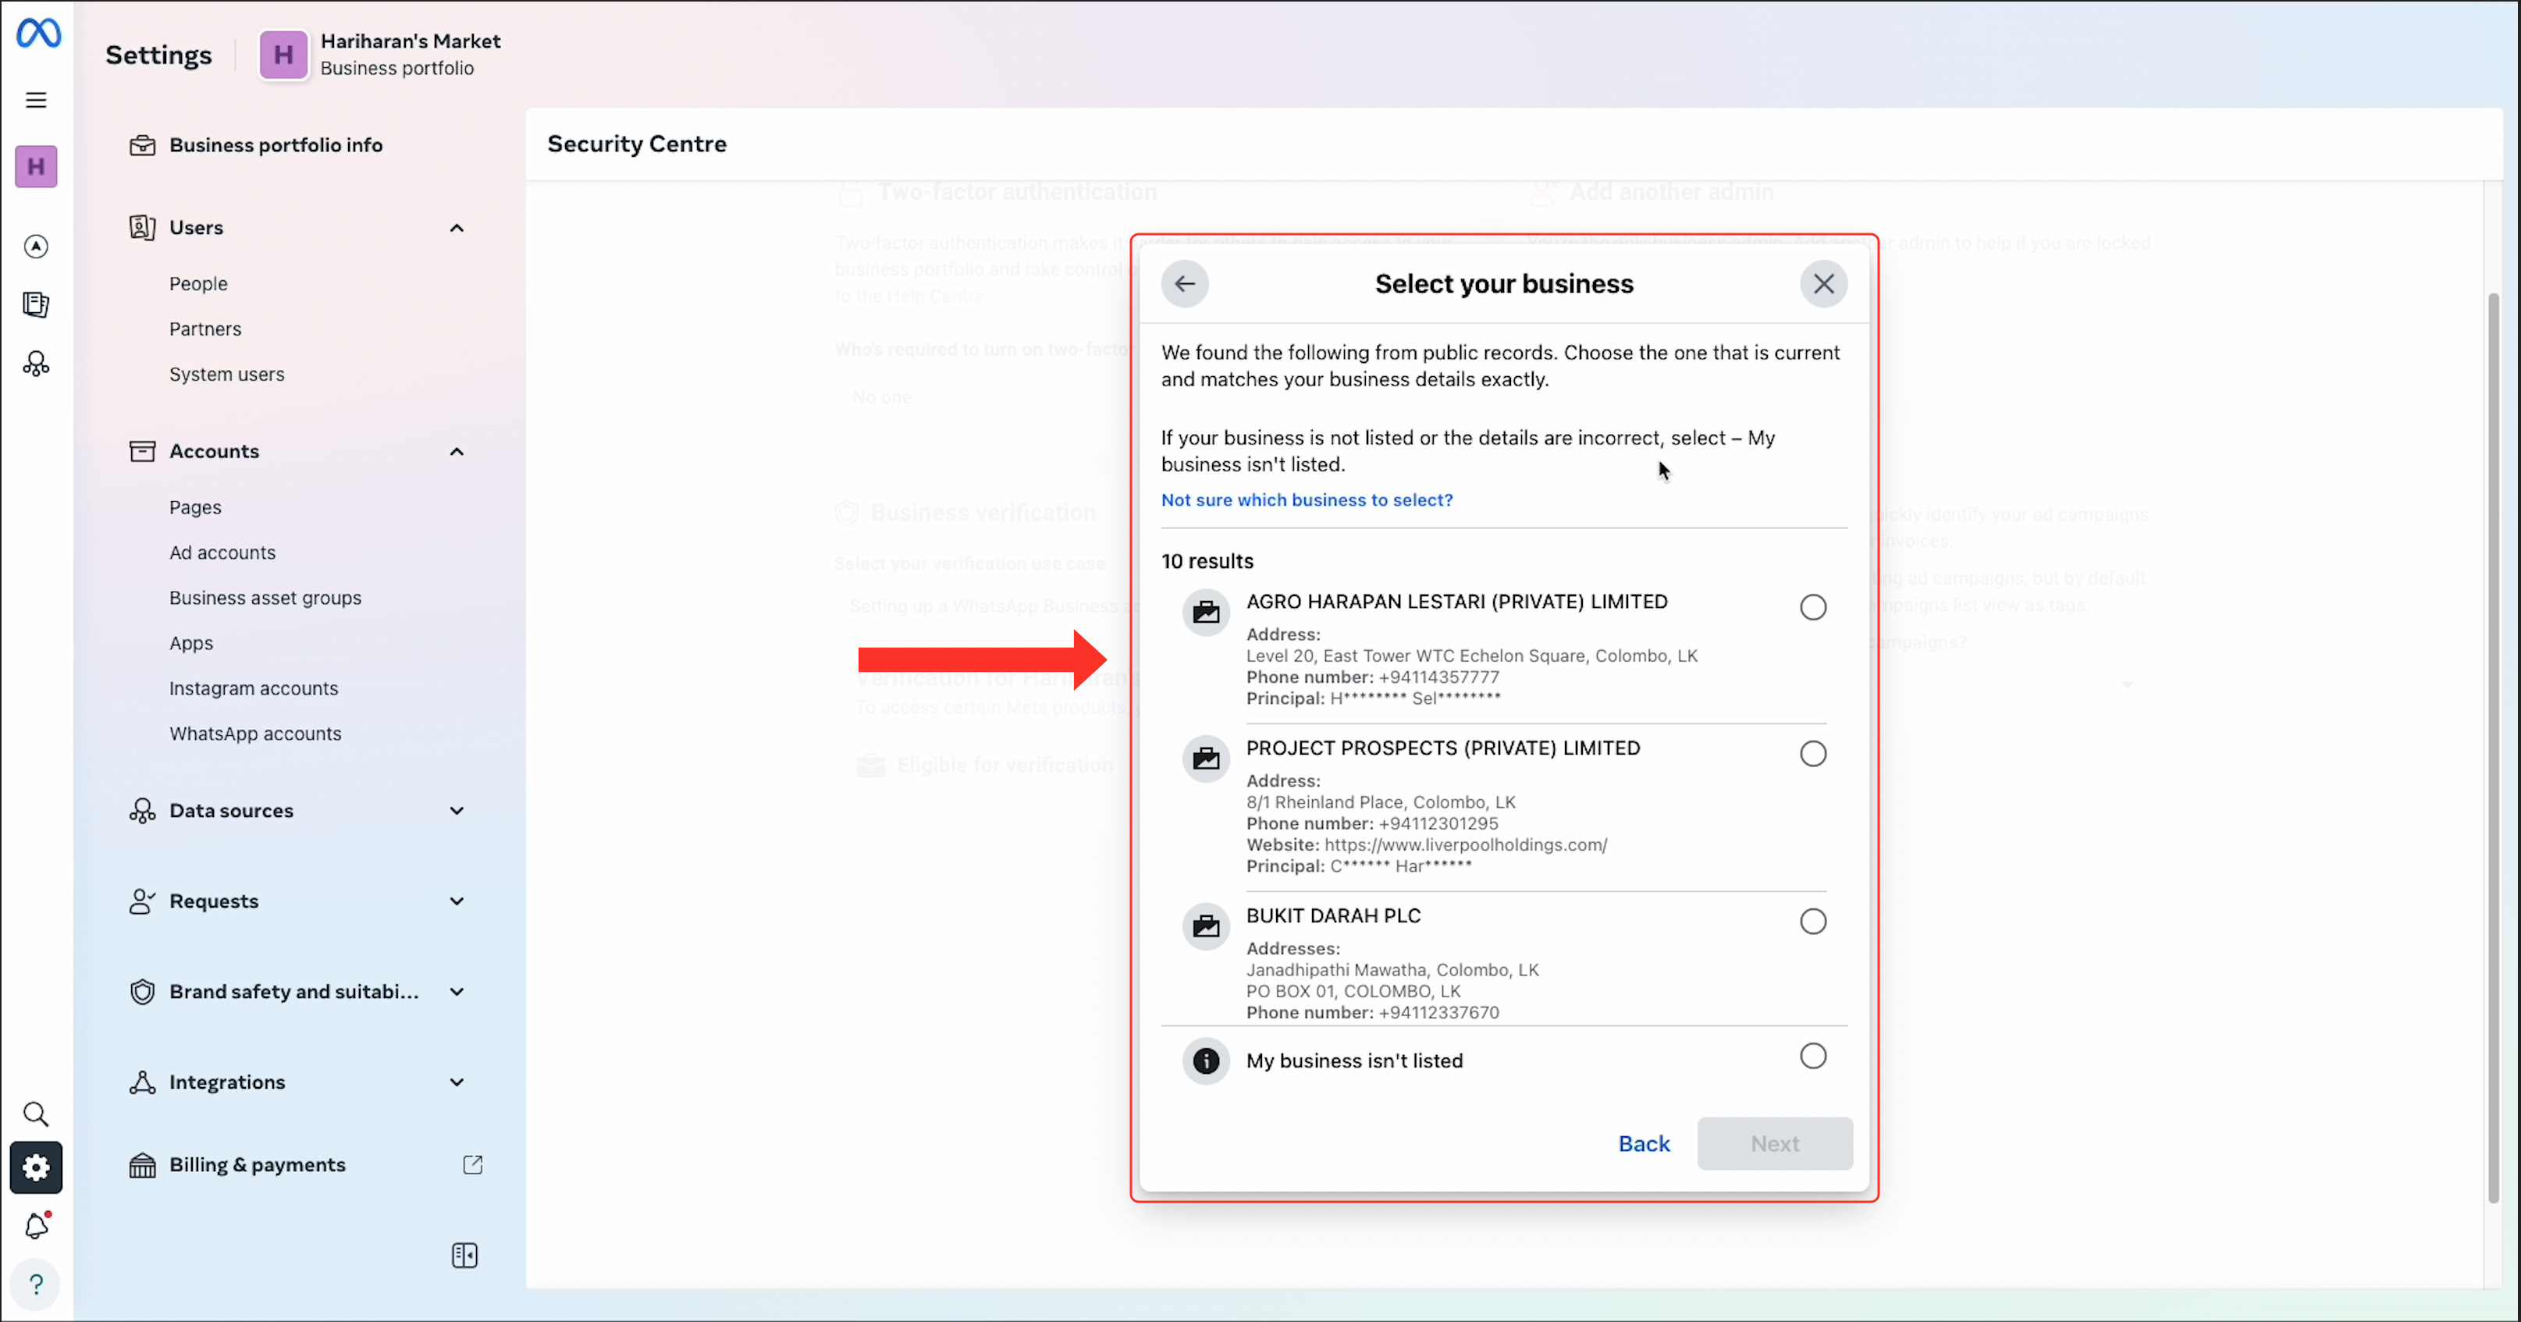Select PROJECT PROSPECTS radio button
Image resolution: width=2521 pixels, height=1322 pixels.
tap(1813, 753)
